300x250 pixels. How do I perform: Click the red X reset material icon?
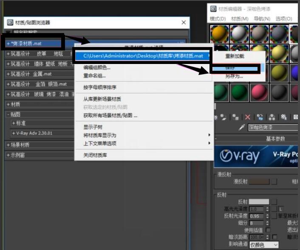(x=248, y=117)
